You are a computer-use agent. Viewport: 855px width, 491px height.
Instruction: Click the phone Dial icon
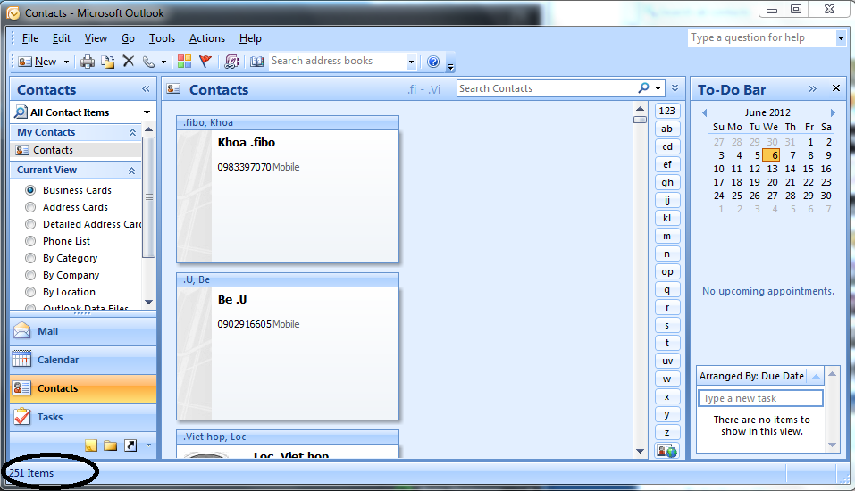click(149, 62)
